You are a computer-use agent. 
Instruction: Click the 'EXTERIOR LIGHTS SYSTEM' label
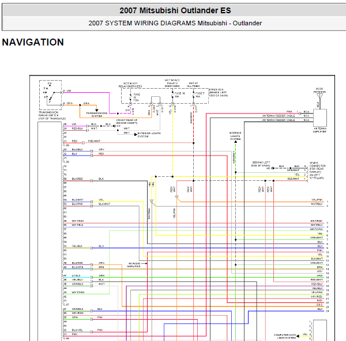click(149, 135)
